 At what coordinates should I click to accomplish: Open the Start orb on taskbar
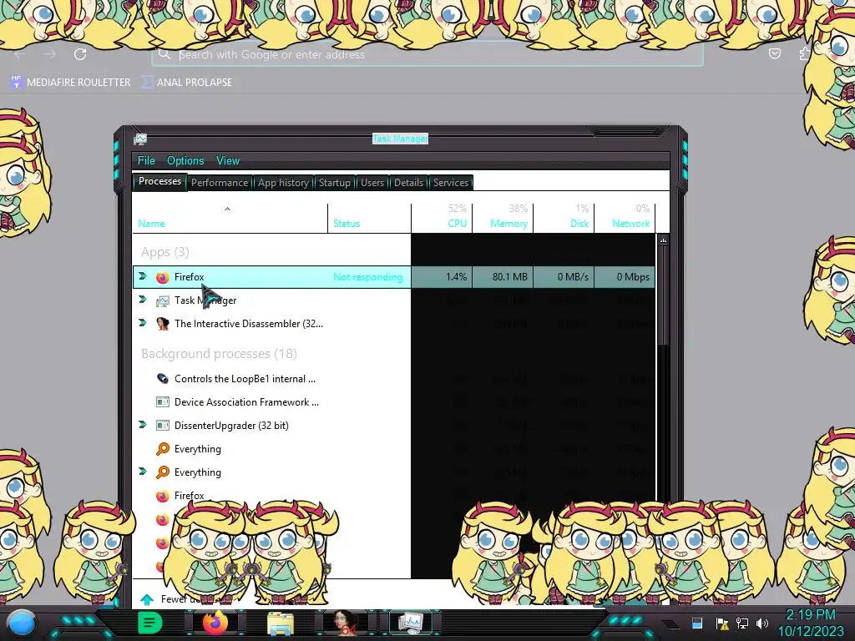tap(22, 623)
